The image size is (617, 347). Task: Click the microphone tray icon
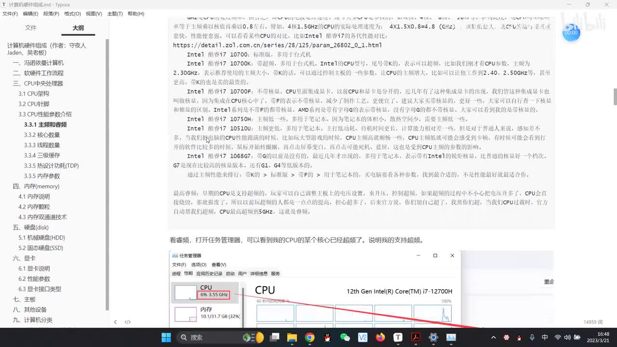pos(532,337)
